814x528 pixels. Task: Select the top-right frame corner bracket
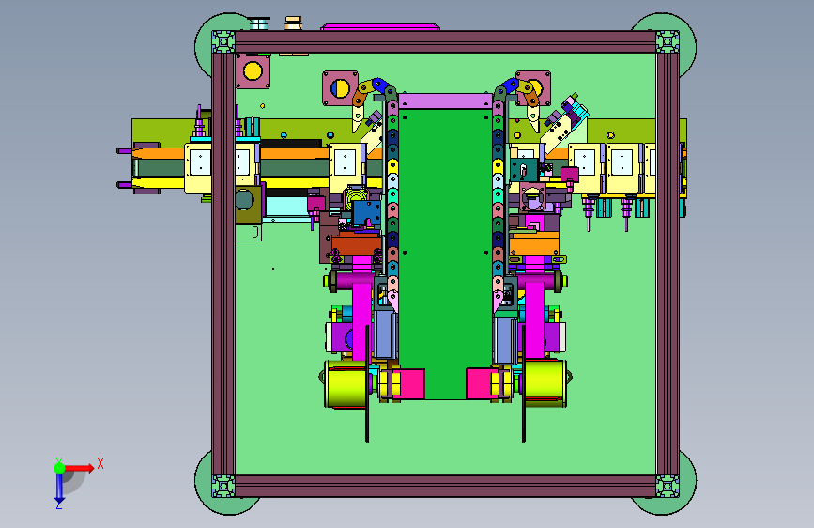point(668,41)
